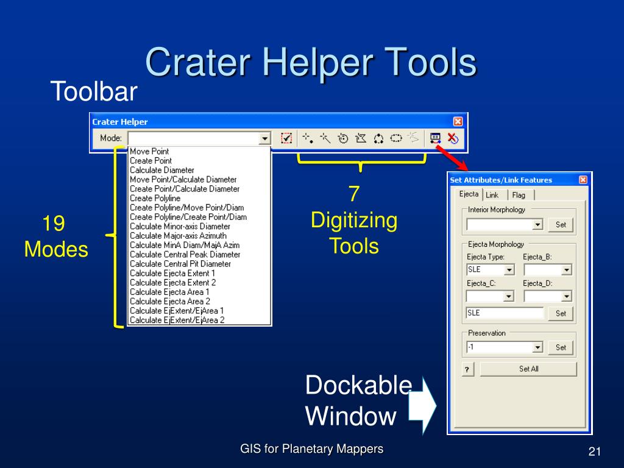
Task: Pick Calculate Ejecta Area 2 mode
Action: (x=199, y=301)
